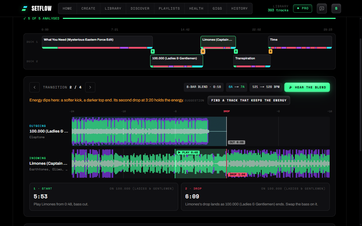Image resolution: width=362 pixels, height=226 pixels.
Task: Open the user avatar S button
Action: [336, 8]
